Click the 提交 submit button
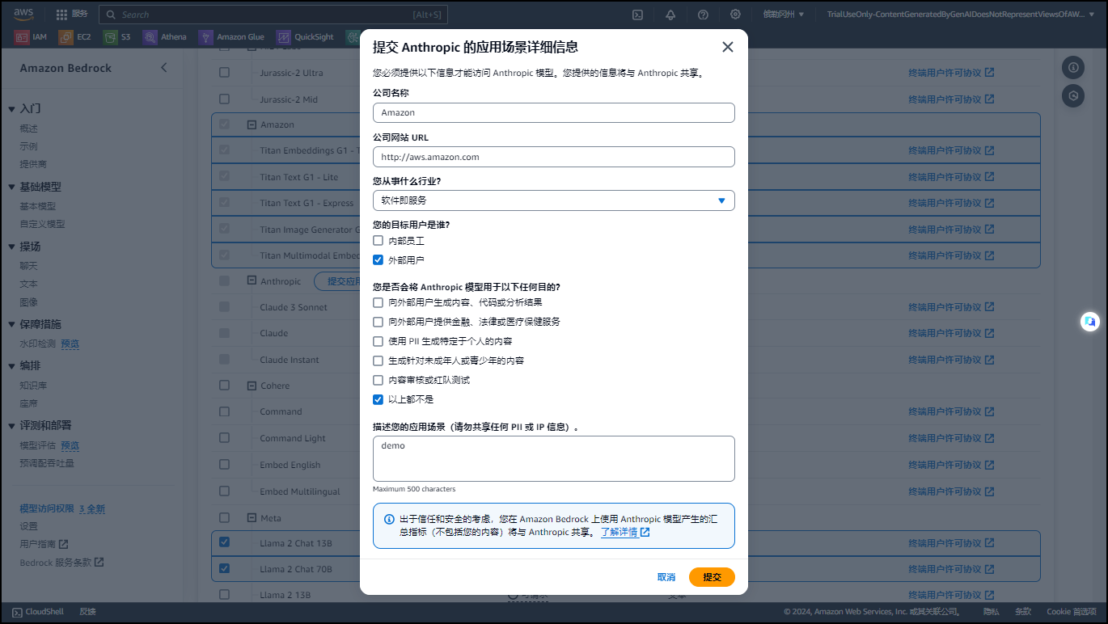The height and width of the screenshot is (624, 1108). (712, 577)
